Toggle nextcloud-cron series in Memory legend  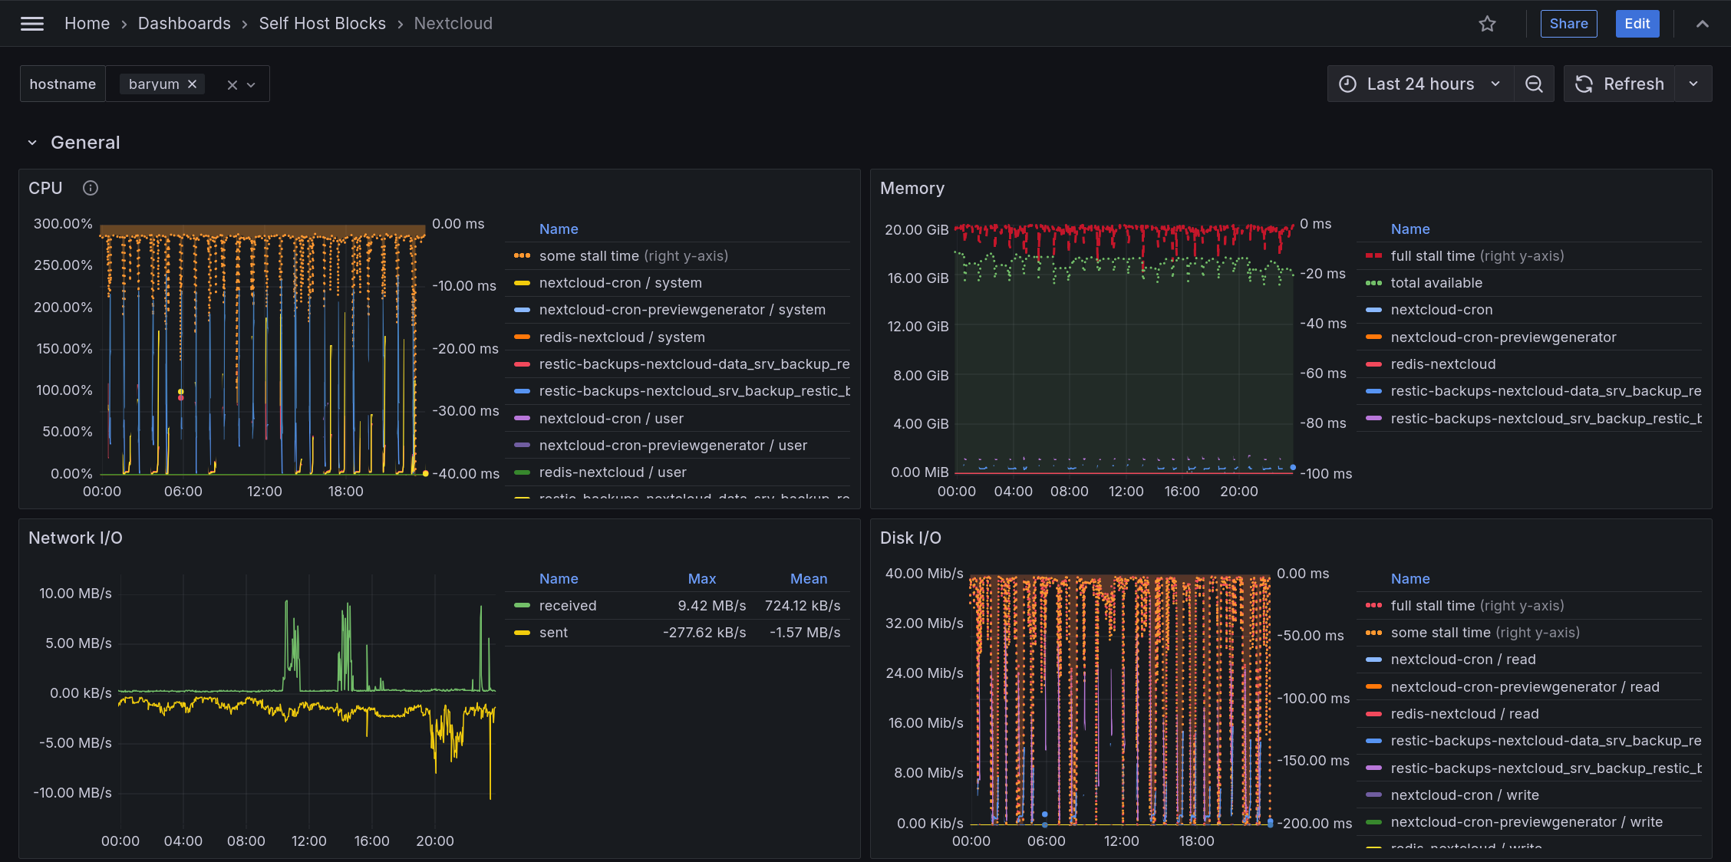click(x=1442, y=310)
